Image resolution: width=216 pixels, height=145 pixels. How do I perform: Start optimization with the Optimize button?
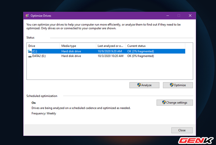178,85
